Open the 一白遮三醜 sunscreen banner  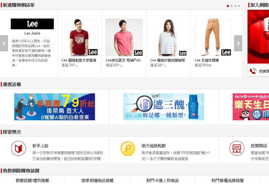(164, 107)
